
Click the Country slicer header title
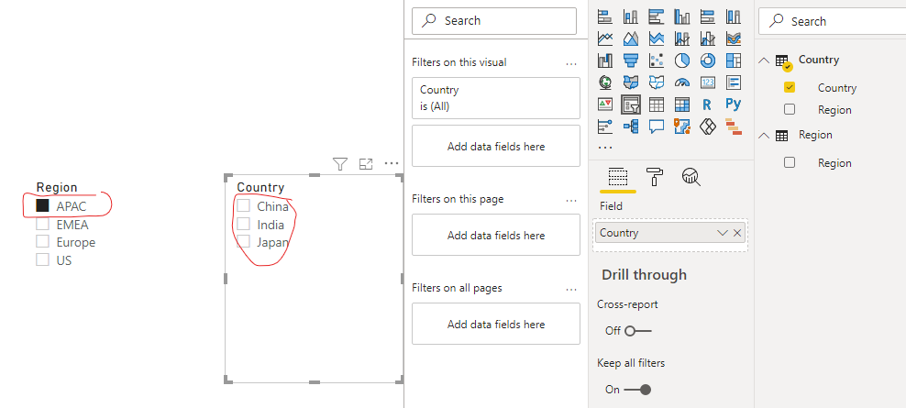[260, 187]
